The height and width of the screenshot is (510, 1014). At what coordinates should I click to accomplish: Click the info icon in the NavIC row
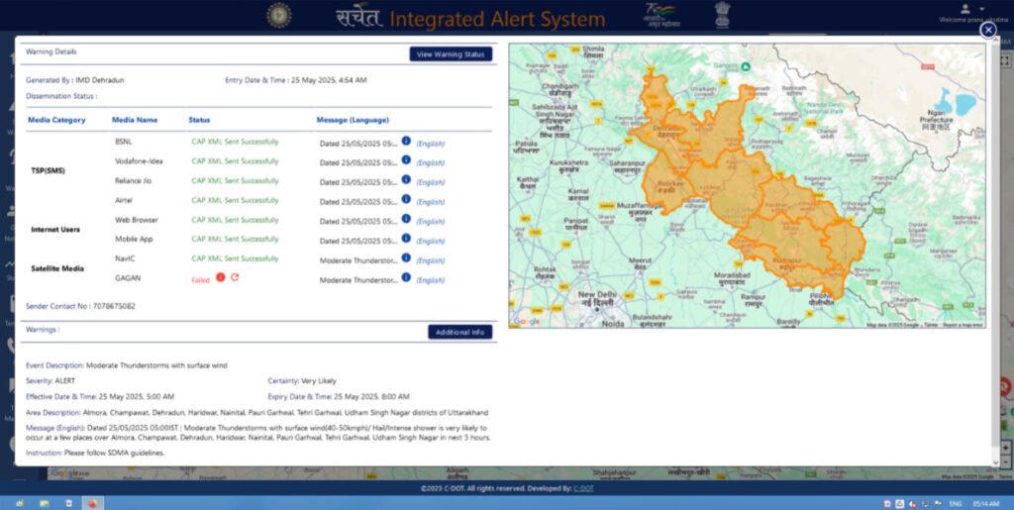coord(406,258)
